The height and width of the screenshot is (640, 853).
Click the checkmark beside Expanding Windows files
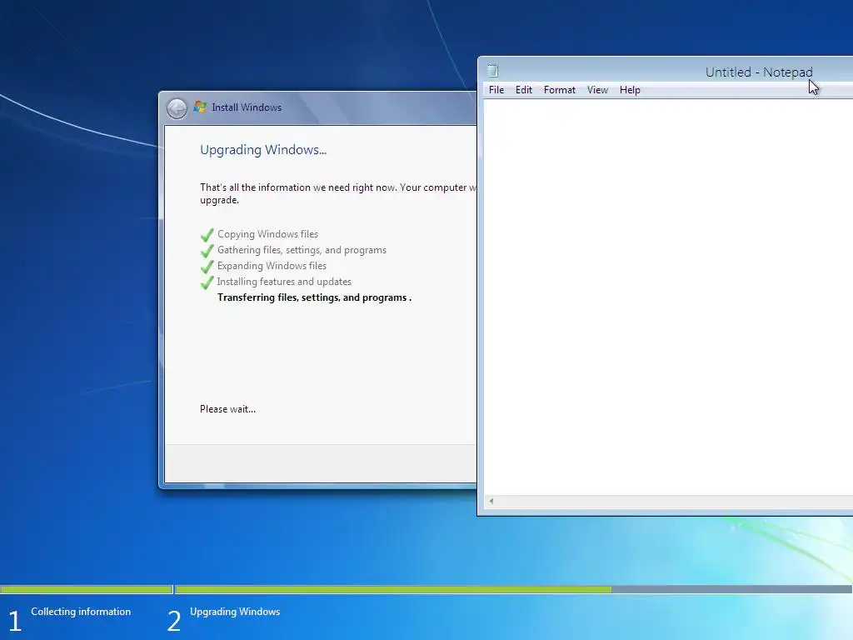pyautogui.click(x=207, y=266)
